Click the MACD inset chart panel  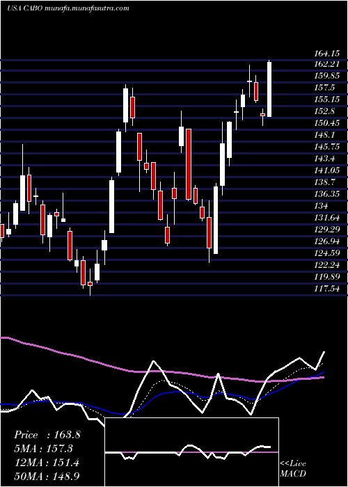coord(191,452)
